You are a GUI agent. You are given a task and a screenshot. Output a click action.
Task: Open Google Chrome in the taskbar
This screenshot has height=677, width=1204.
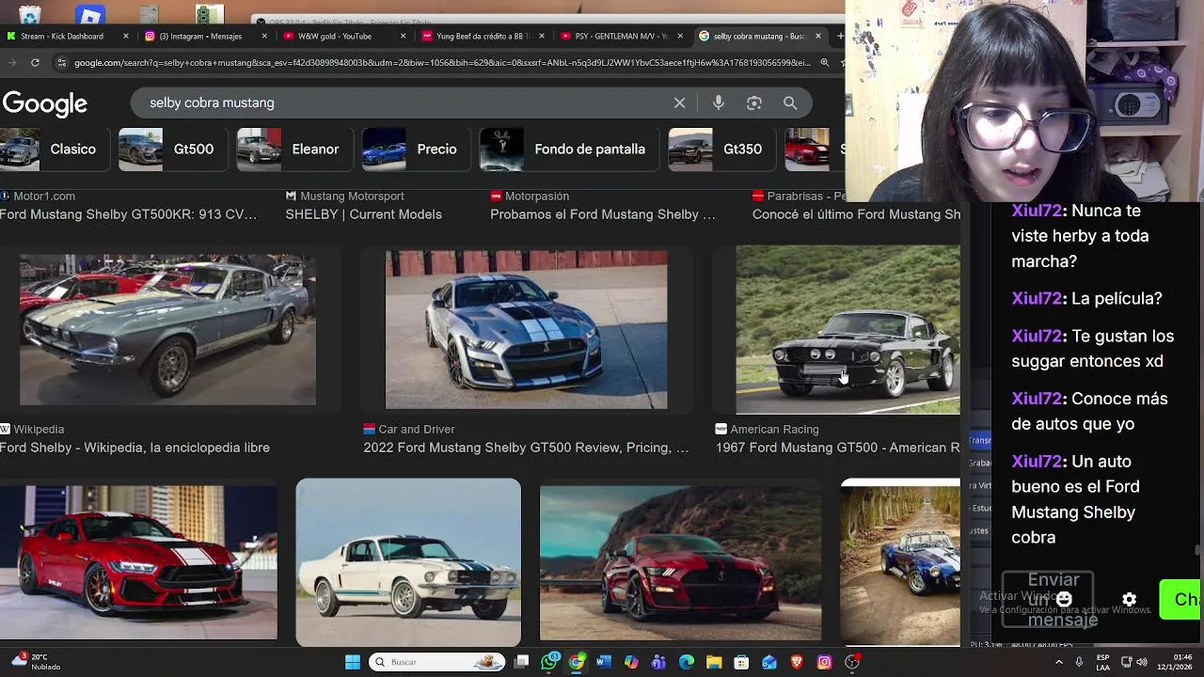[577, 662]
